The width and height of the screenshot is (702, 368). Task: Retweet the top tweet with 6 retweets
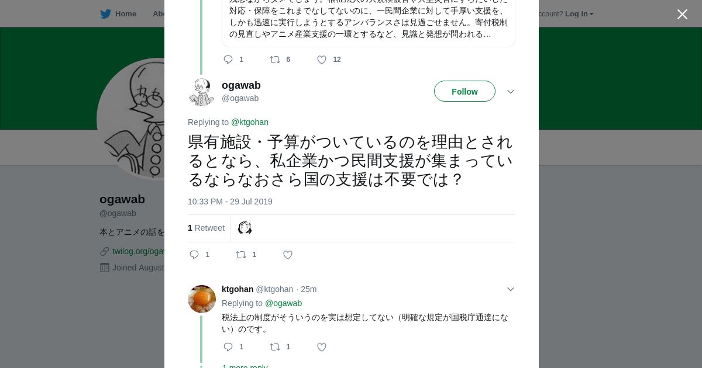(275, 60)
